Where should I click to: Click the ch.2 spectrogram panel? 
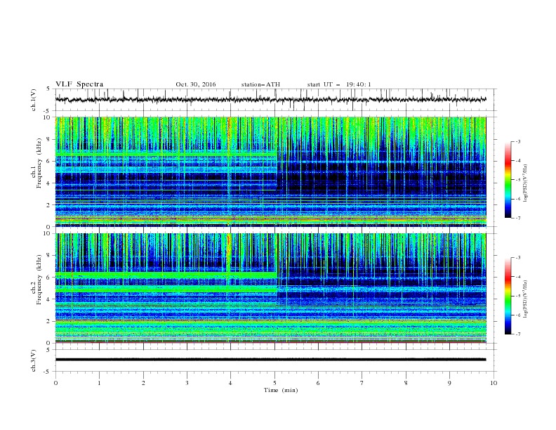tap(270, 288)
